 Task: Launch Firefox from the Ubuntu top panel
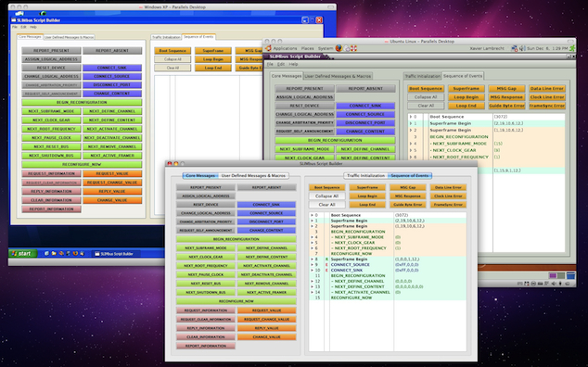[x=339, y=48]
